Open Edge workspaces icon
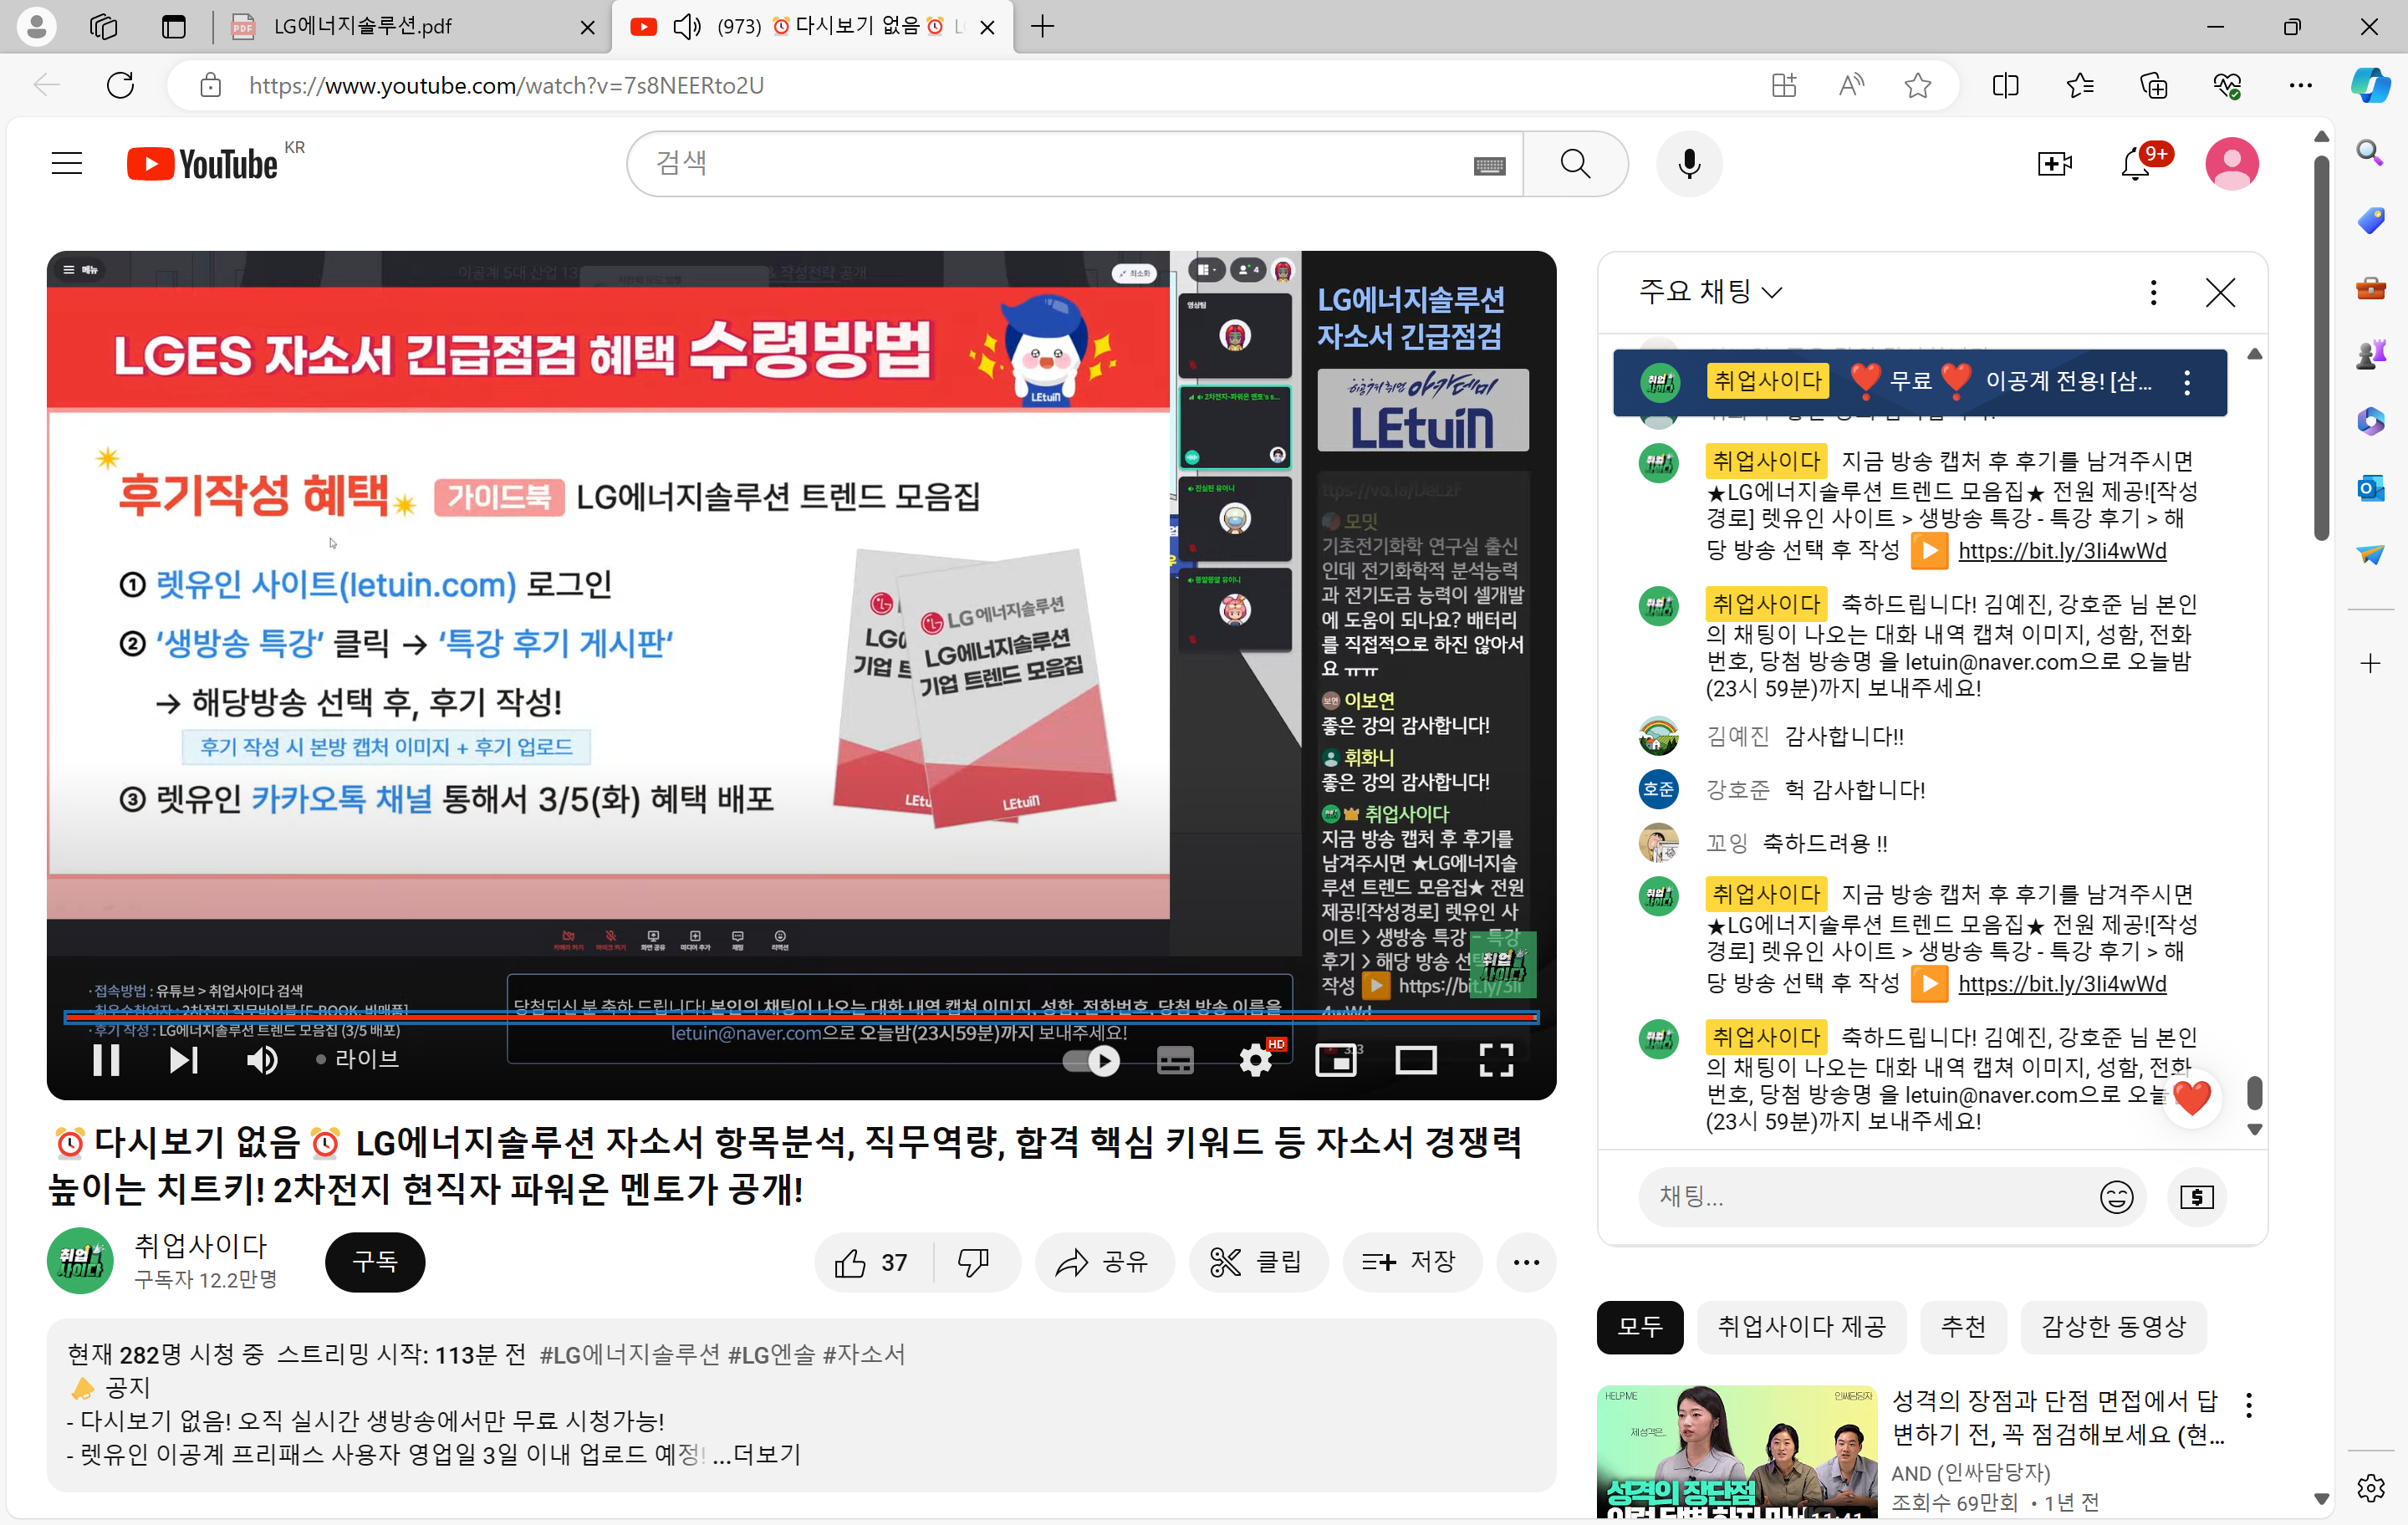 [x=104, y=27]
